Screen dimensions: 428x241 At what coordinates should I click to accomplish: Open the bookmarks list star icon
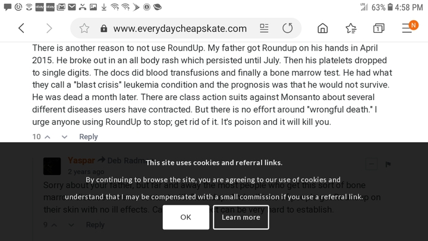coord(351,28)
